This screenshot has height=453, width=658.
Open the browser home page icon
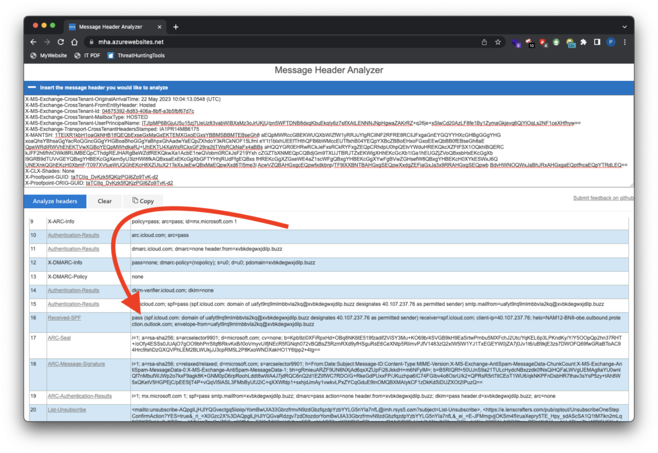[x=75, y=42]
